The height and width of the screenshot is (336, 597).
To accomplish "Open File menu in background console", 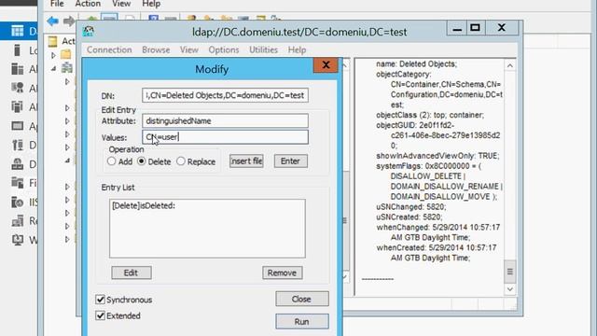I will pyautogui.click(x=57, y=4).
